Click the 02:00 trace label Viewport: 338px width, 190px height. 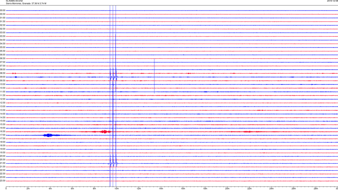click(2, 25)
